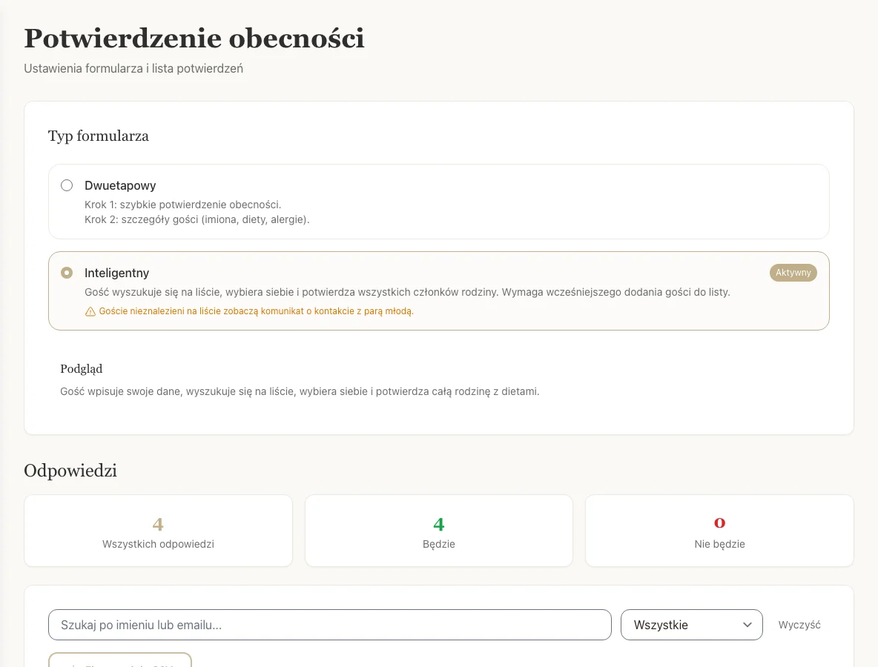This screenshot has width=878, height=667.
Task: Click the chevron icon on the filter dropdown
Action: (x=748, y=625)
